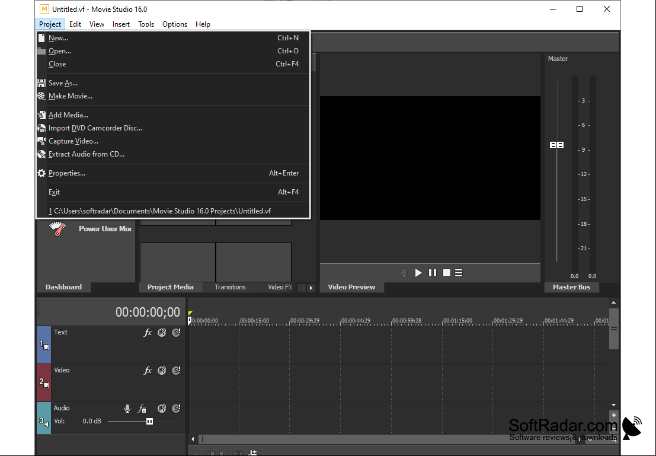Select Save As... menu entry

coord(173,83)
